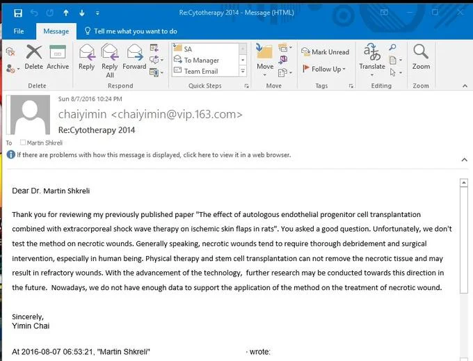Delete this email message
Viewport: 473px width, 361px height.
point(34,57)
